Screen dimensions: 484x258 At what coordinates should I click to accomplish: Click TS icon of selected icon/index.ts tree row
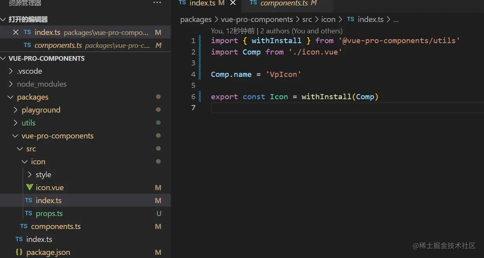point(29,200)
